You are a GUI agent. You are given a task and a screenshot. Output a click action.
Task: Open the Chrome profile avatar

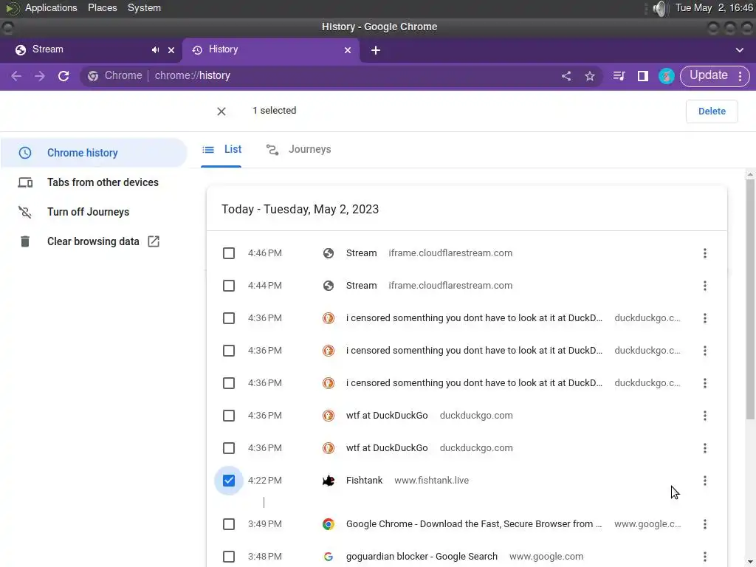point(667,76)
